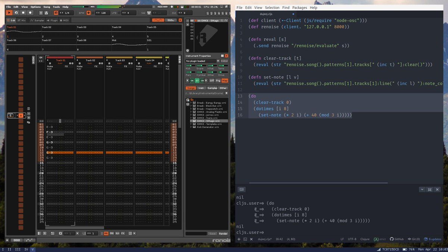Click the Render button

pyautogui.click(x=223, y=234)
